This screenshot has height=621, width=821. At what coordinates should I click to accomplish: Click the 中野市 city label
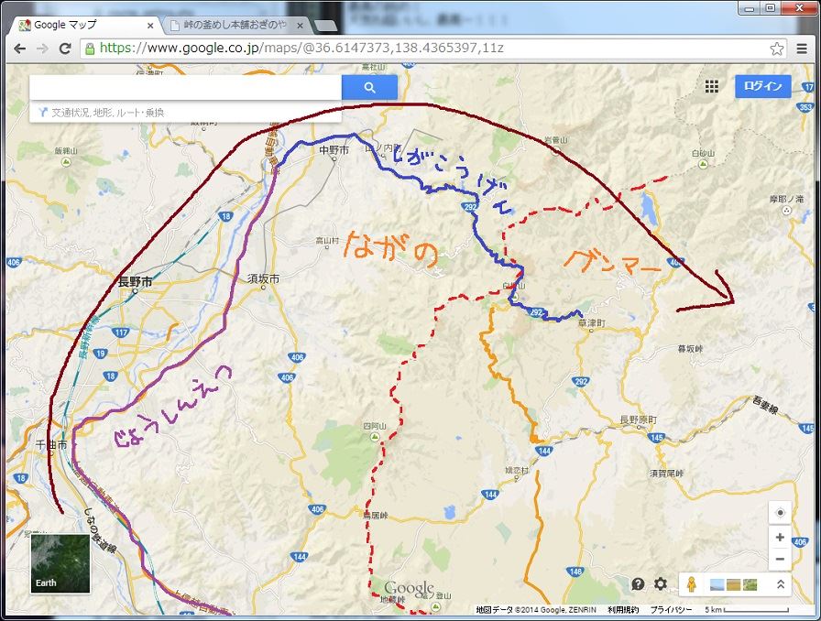tap(334, 149)
